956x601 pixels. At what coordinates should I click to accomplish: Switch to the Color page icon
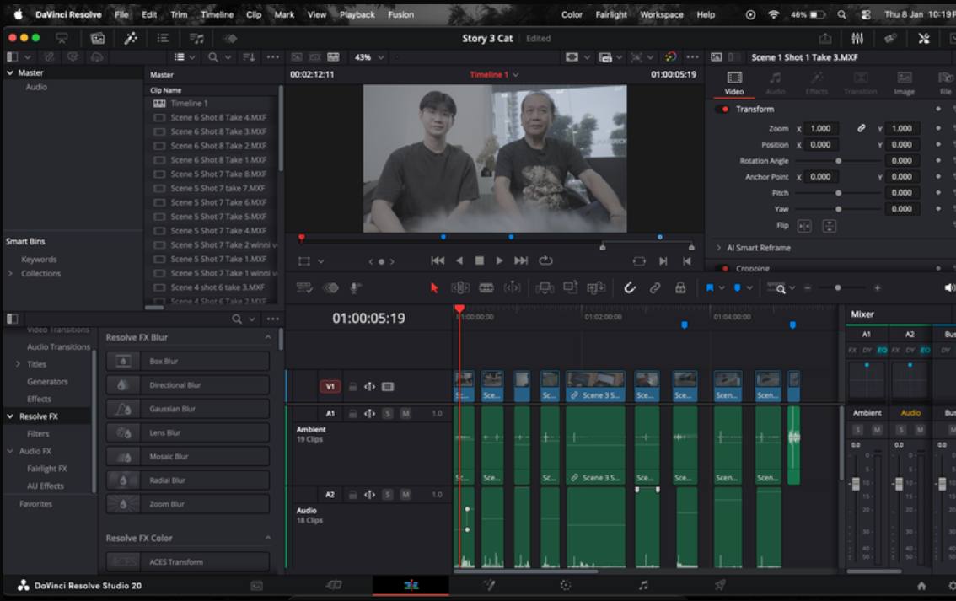pyautogui.click(x=566, y=585)
